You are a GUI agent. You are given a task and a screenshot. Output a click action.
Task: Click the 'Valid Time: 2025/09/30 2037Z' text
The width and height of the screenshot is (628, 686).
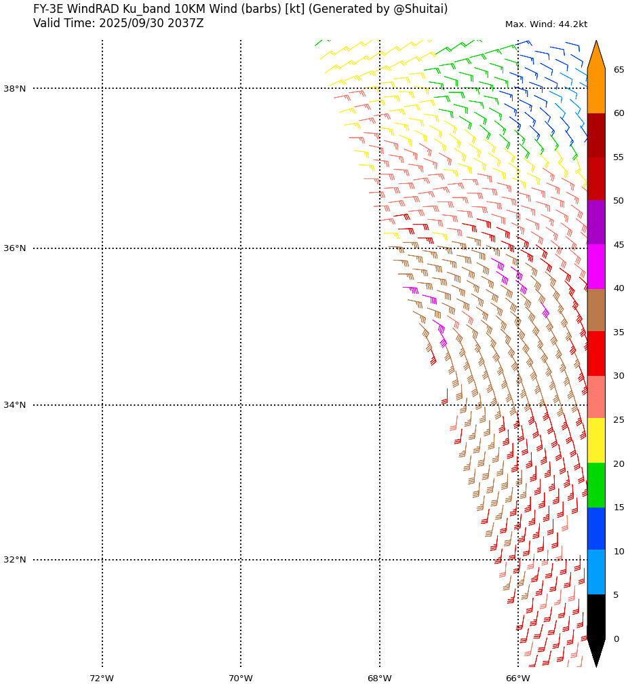click(118, 24)
